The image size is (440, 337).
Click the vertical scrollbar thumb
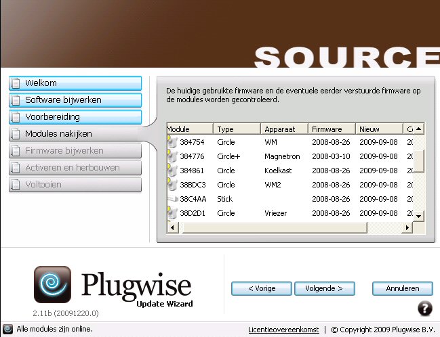(x=419, y=161)
